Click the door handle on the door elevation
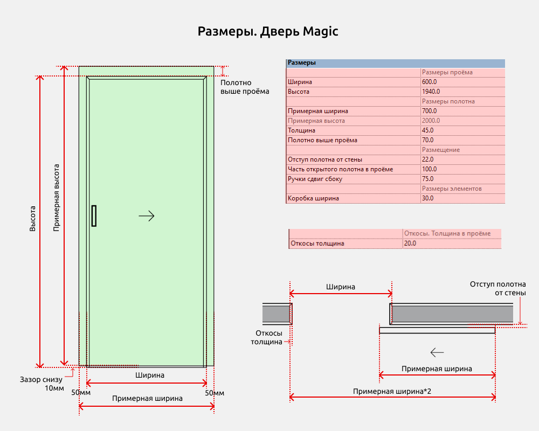The width and height of the screenshot is (539, 431). [94, 216]
